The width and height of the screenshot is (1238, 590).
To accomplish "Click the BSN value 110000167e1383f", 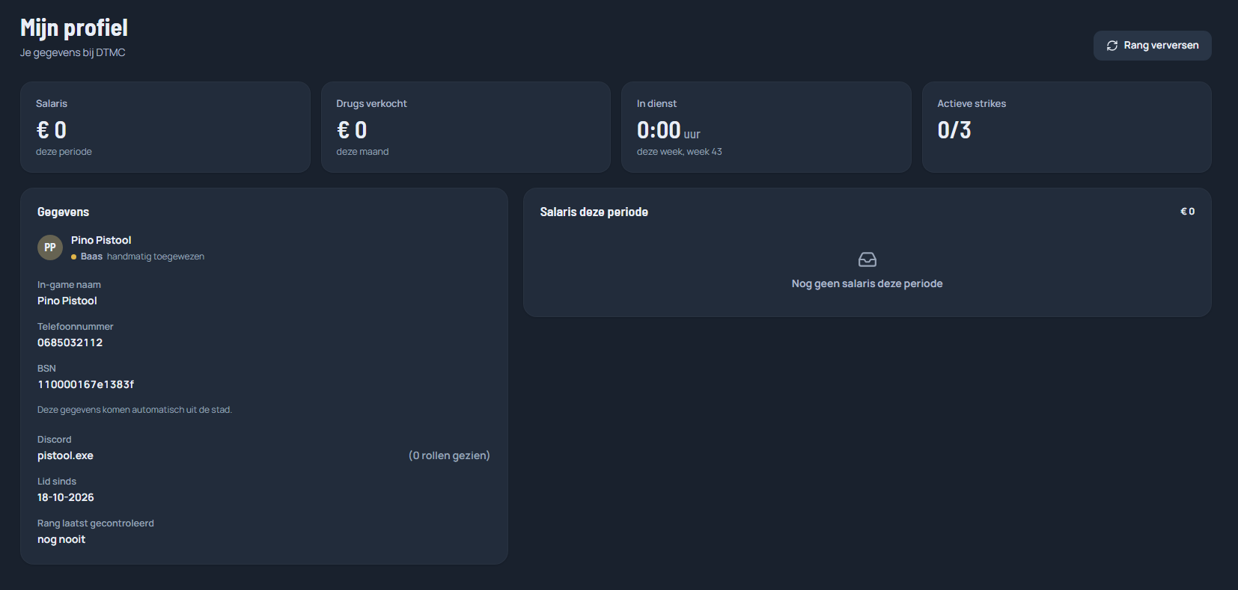I will click(x=86, y=384).
